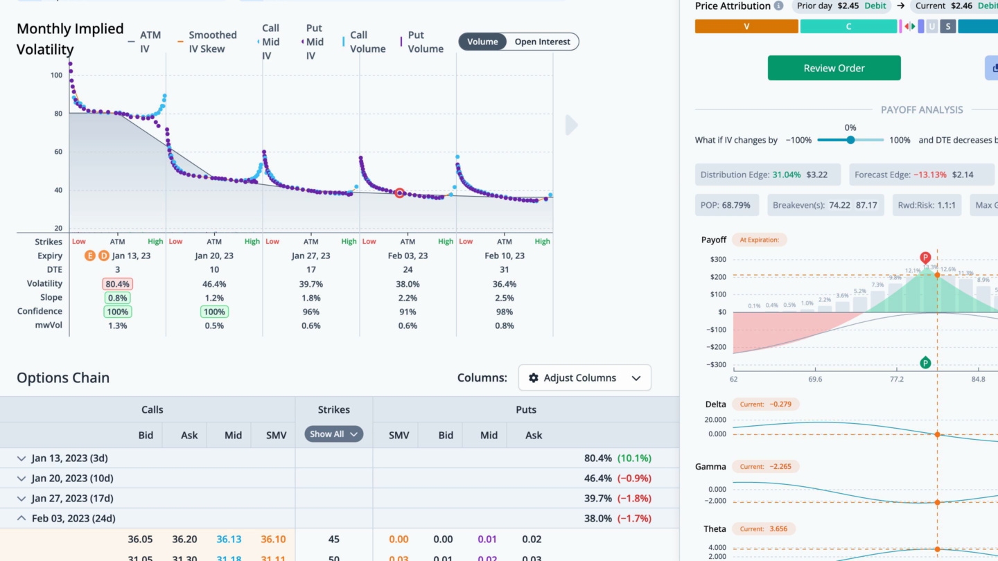Select the Volume toggle option
This screenshot has width=998, height=561.
click(482, 42)
